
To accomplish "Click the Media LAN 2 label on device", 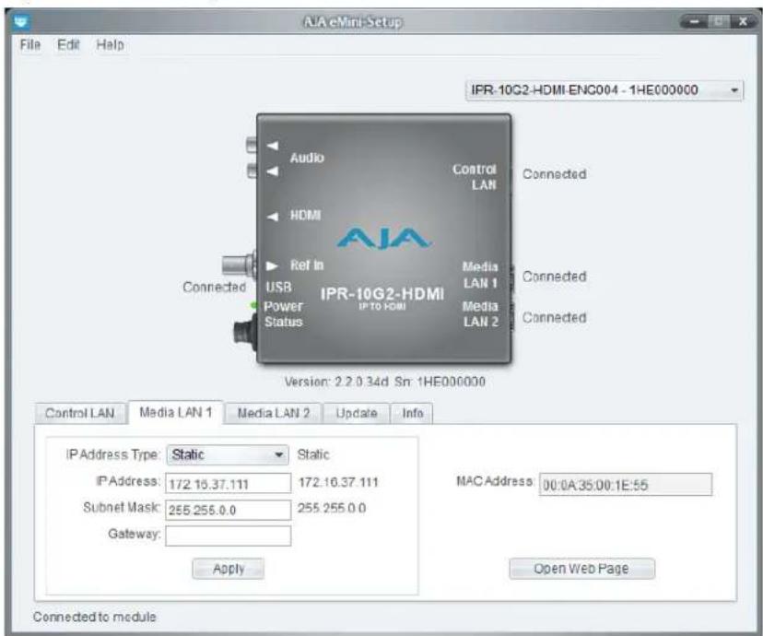I will click(480, 314).
